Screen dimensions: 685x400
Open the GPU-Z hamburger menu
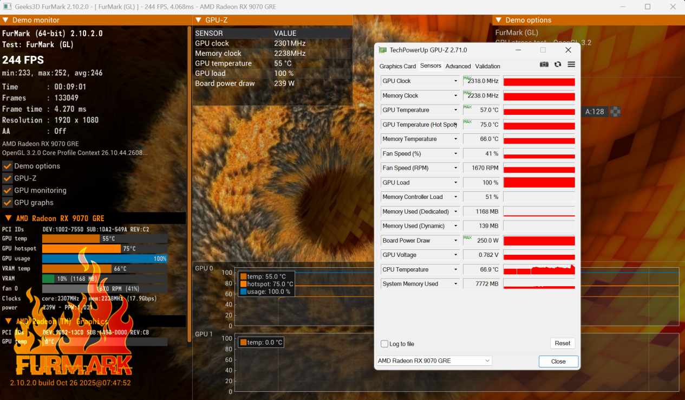coord(571,64)
